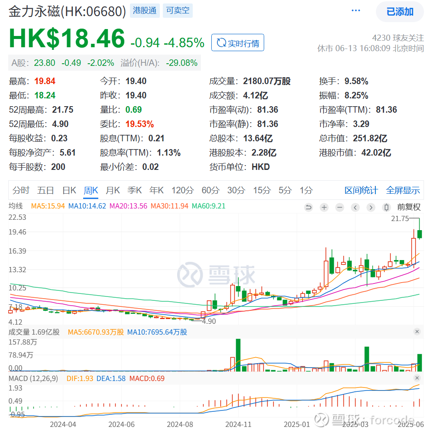The height and width of the screenshot is (433, 427).
Task: Switch to the 年K chart tab
Action: (156, 190)
